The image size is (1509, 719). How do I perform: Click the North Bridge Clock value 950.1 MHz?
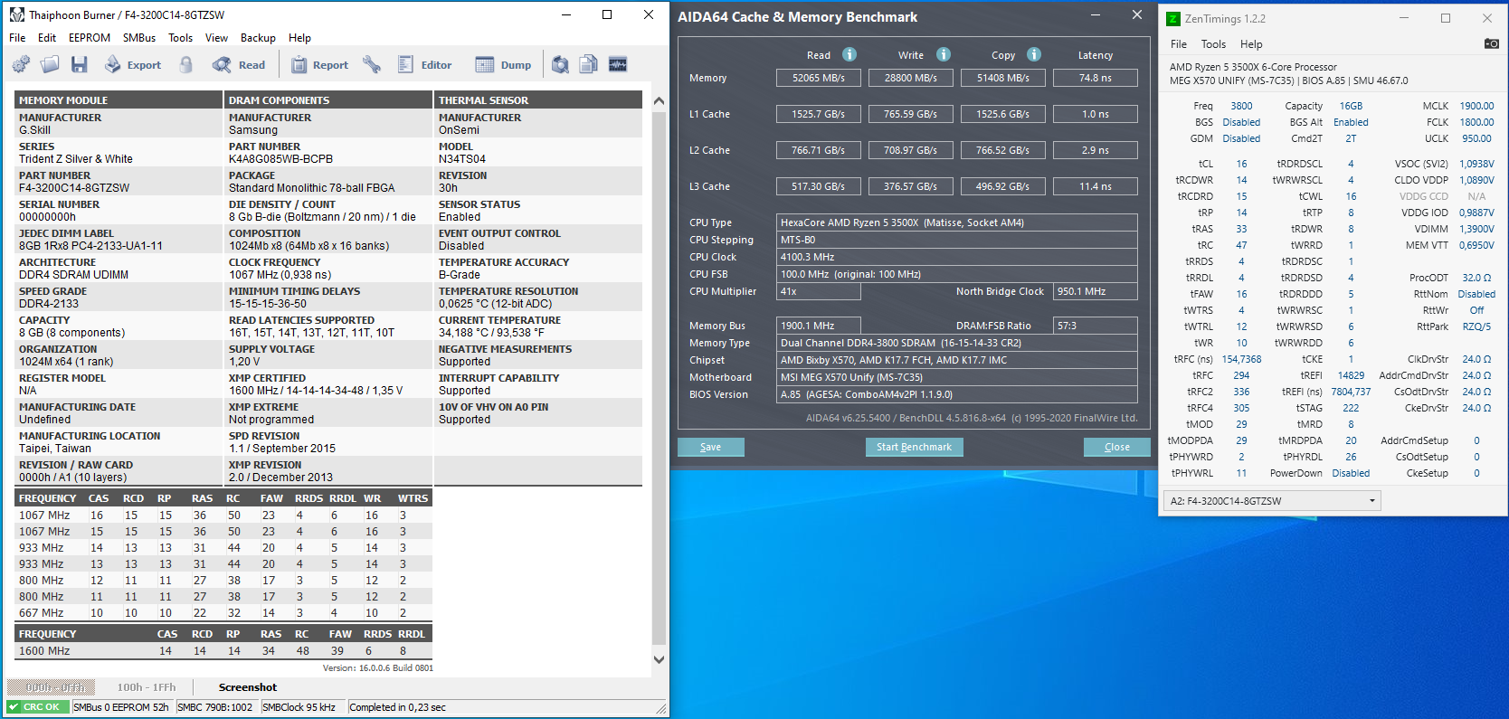[x=1096, y=291]
